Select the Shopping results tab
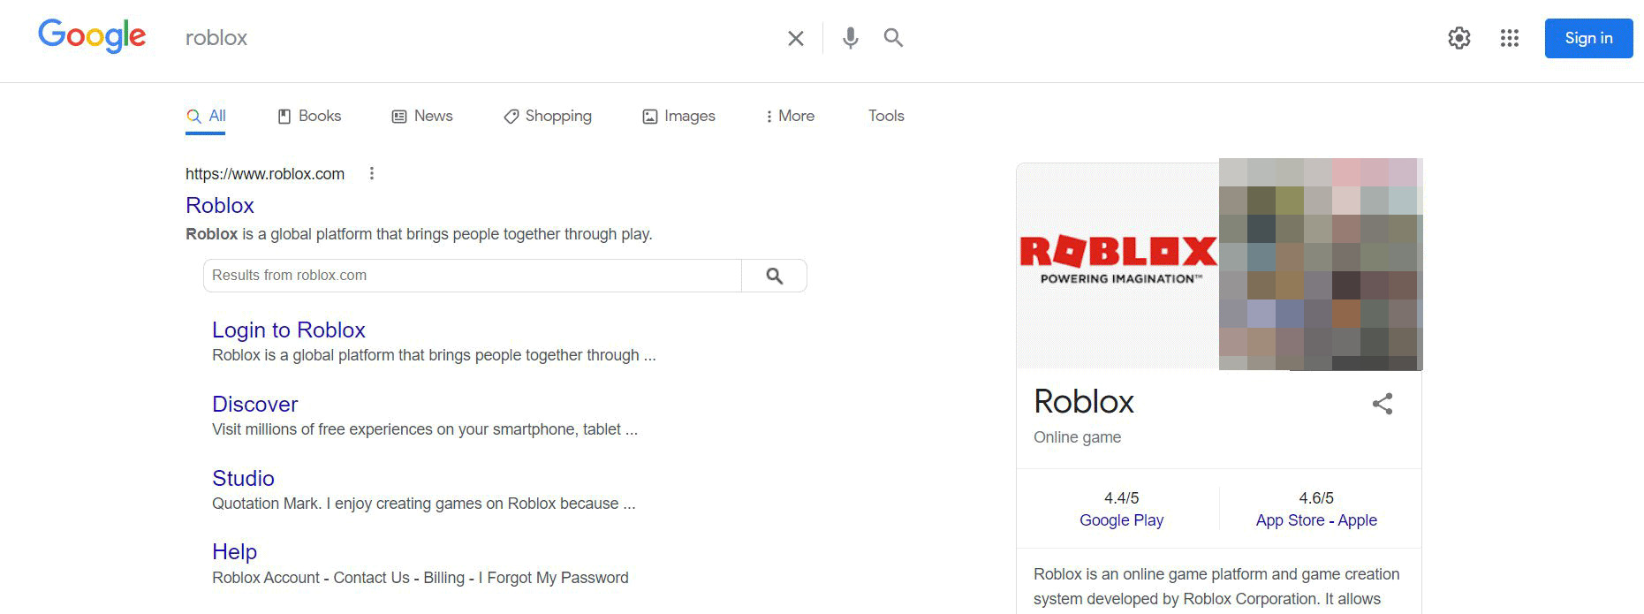Viewport: 1644px width, 614px height. (x=547, y=116)
